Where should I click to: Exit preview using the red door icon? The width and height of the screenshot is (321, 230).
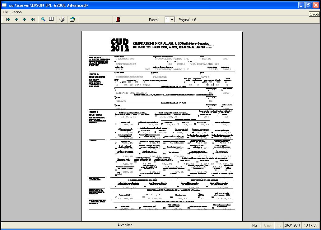(x=118, y=20)
